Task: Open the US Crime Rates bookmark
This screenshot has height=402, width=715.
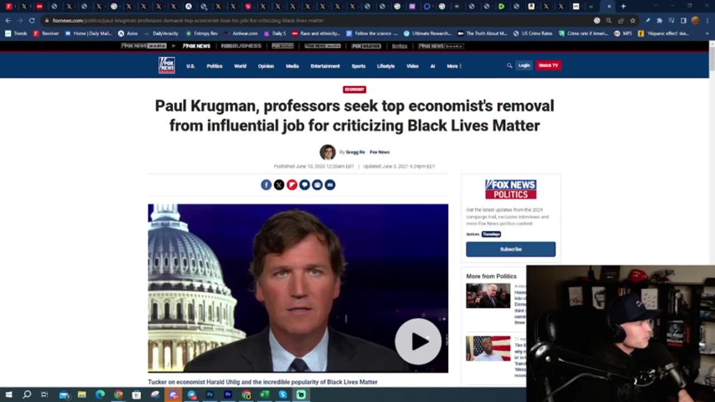Action: (533, 33)
